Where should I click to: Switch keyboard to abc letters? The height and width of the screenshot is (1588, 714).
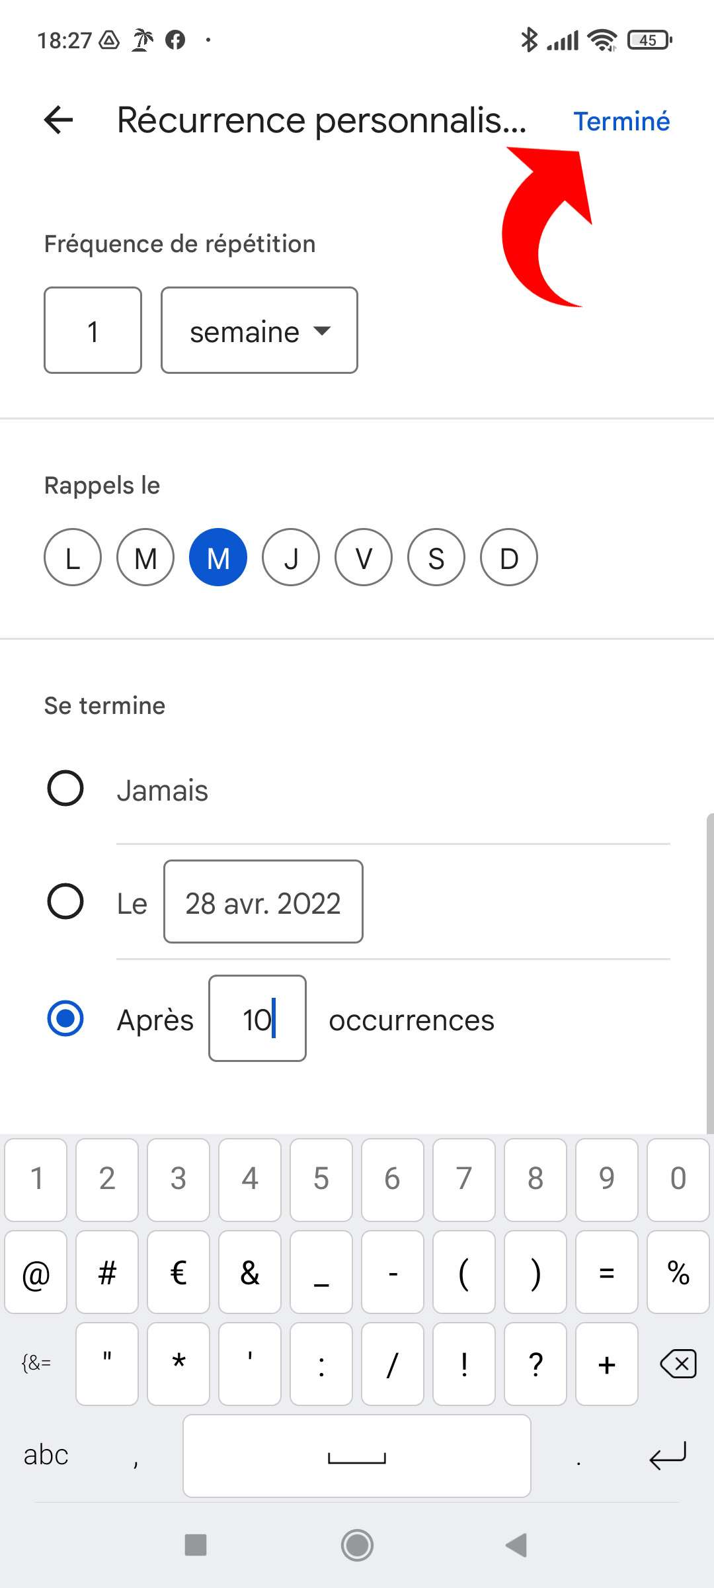pos(46,1455)
